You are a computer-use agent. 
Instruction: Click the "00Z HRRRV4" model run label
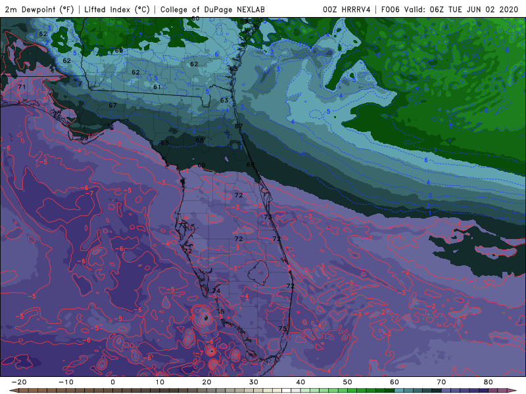pos(347,10)
